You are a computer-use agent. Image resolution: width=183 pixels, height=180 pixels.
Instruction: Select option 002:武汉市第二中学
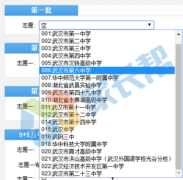point(107,41)
